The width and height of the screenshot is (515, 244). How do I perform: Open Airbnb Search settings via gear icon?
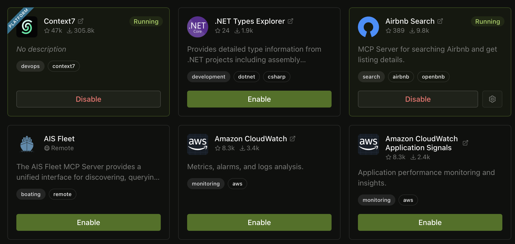coord(492,99)
